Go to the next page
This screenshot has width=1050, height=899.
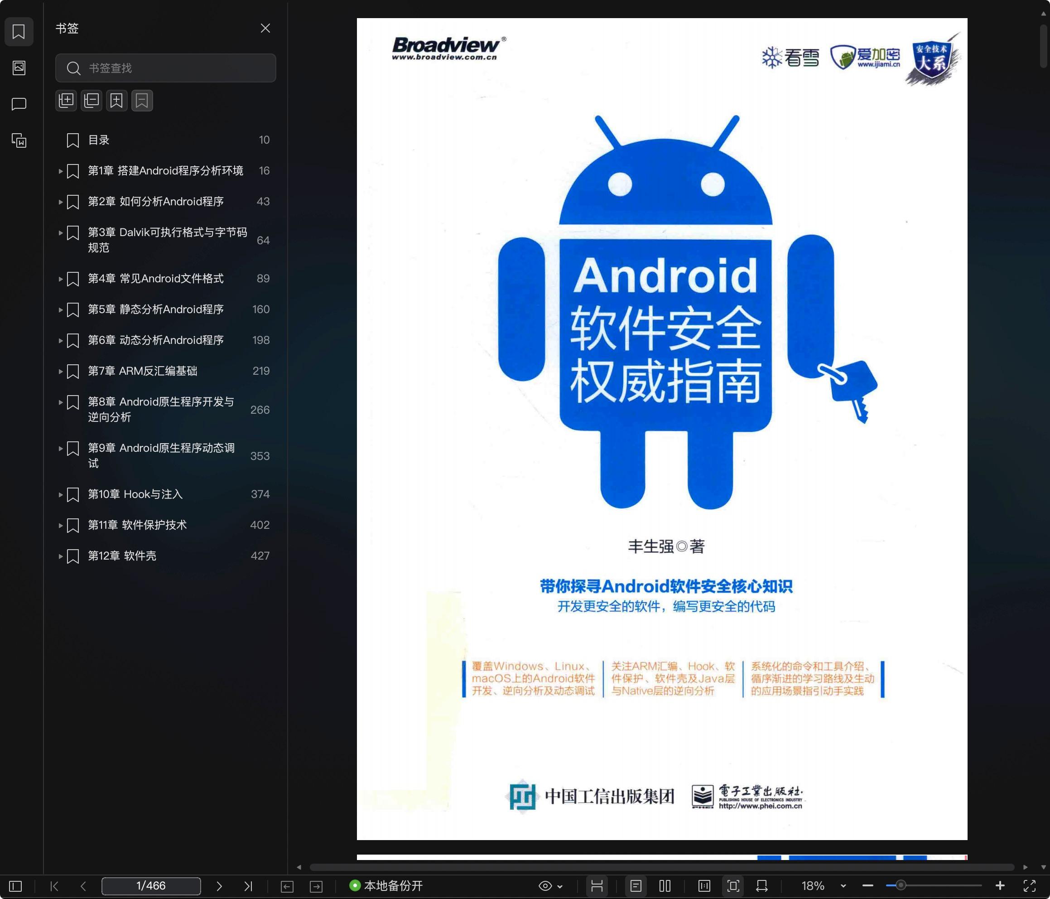(219, 886)
